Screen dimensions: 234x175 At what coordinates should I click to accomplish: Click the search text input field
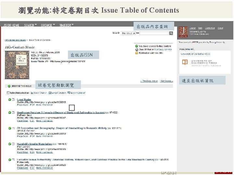pyautogui.click(x=154, y=33)
